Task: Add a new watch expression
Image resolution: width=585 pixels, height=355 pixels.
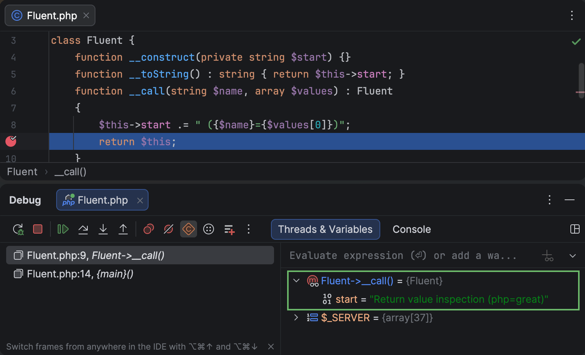Action: tap(229, 229)
